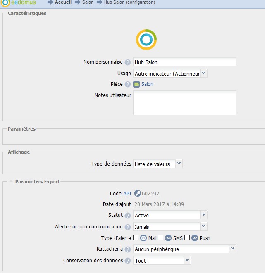Click the Notes utilisateur text area
This screenshot has width=265, height=273.
[x=185, y=103]
